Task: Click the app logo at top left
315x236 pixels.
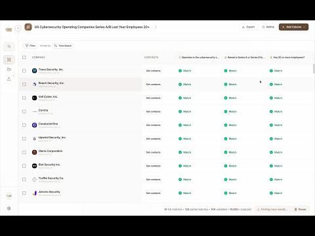Action: click(9, 29)
